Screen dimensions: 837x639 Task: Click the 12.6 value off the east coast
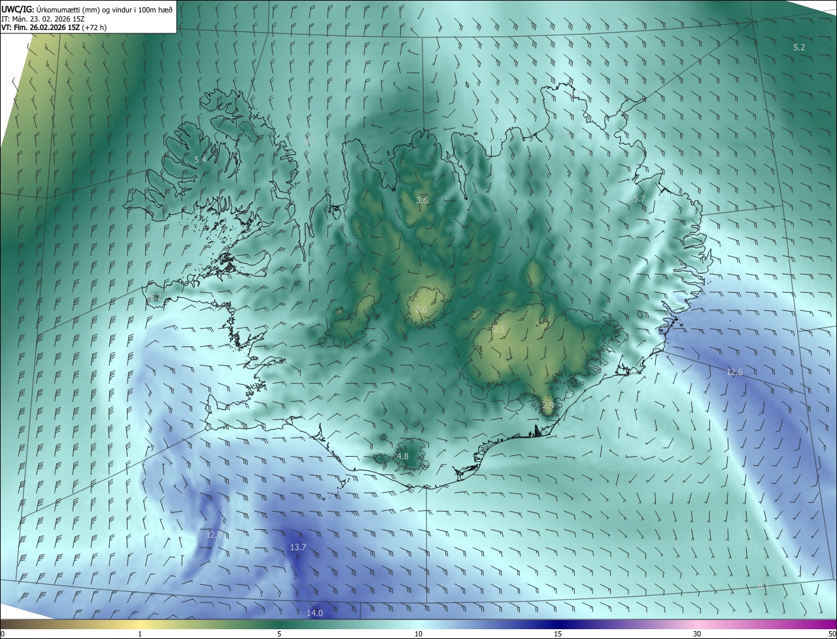[x=734, y=372]
